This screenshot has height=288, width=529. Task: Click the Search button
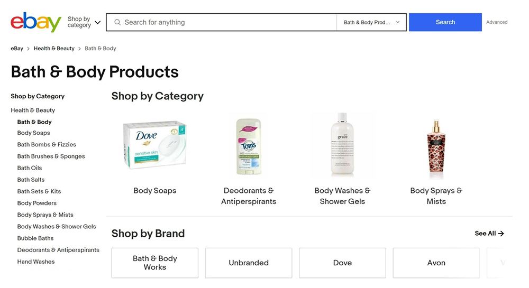445,22
